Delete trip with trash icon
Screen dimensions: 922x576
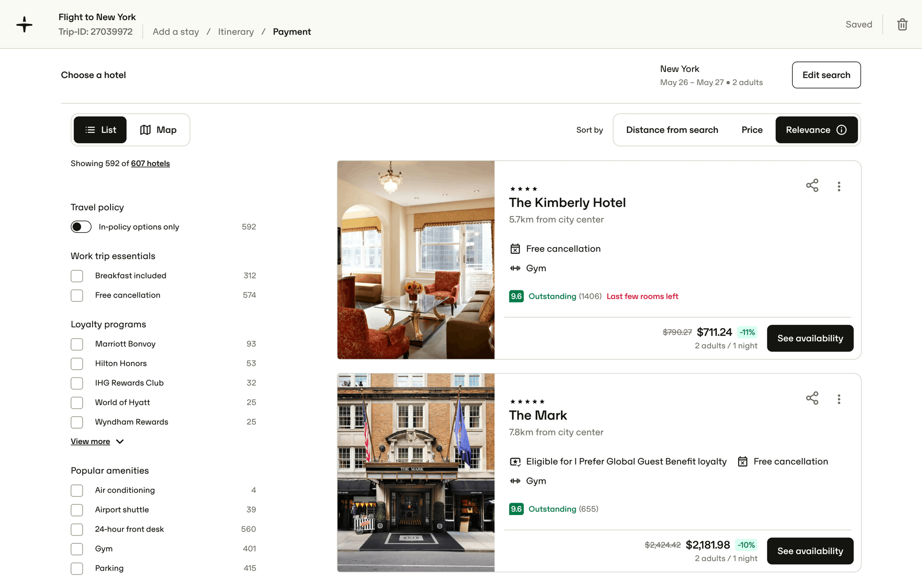(902, 24)
